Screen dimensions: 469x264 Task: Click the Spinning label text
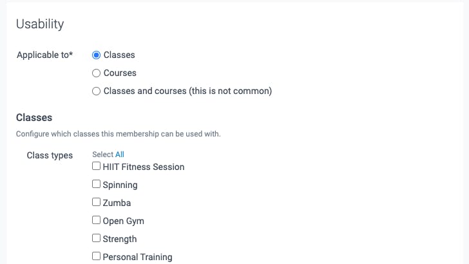(120, 185)
